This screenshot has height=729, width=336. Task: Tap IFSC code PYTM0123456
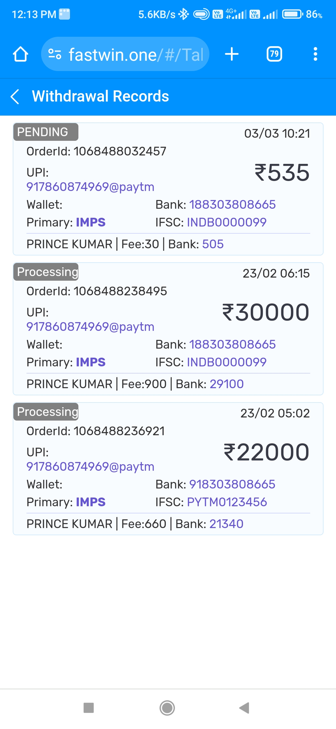coord(227,502)
